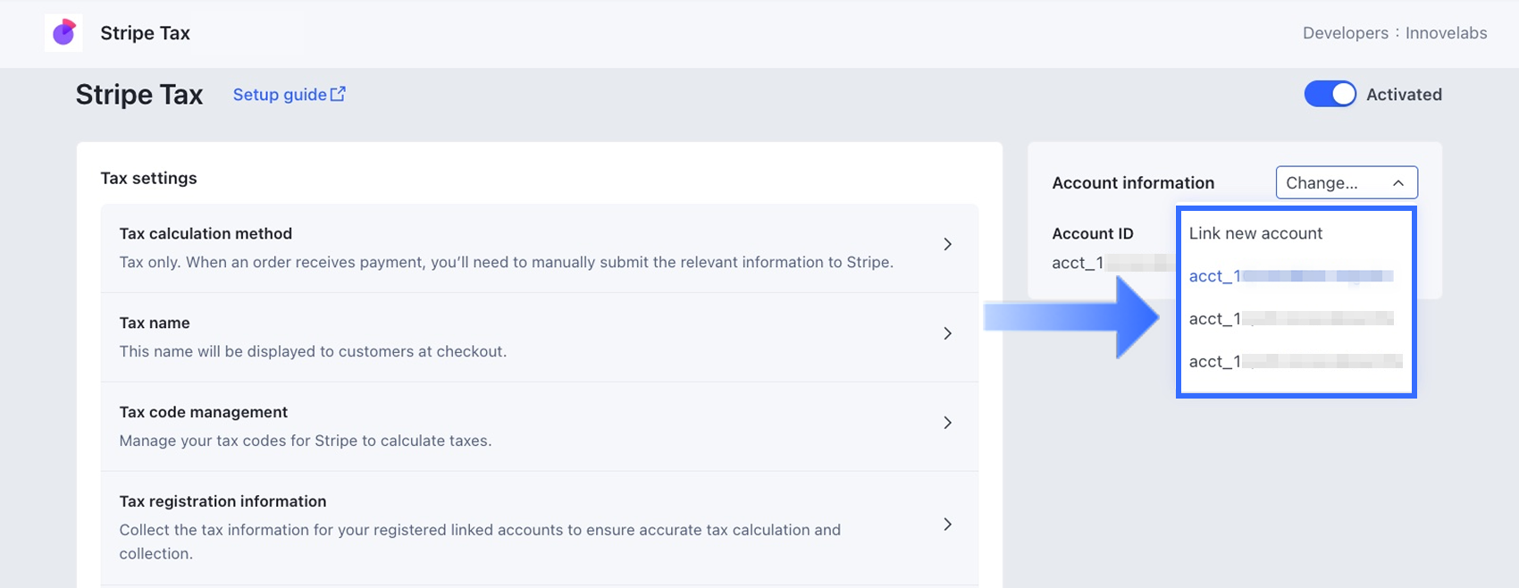1519x588 pixels.
Task: Expand Tax code management chevron
Action: tap(948, 423)
